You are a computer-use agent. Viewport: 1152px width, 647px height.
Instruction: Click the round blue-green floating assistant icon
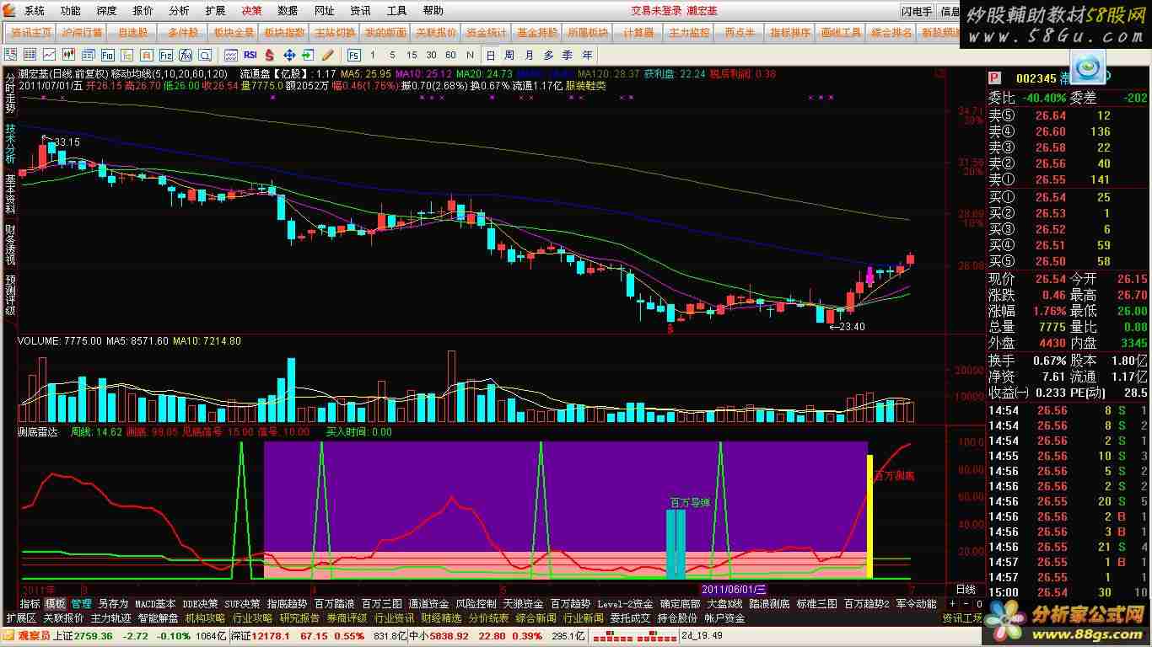click(1086, 67)
